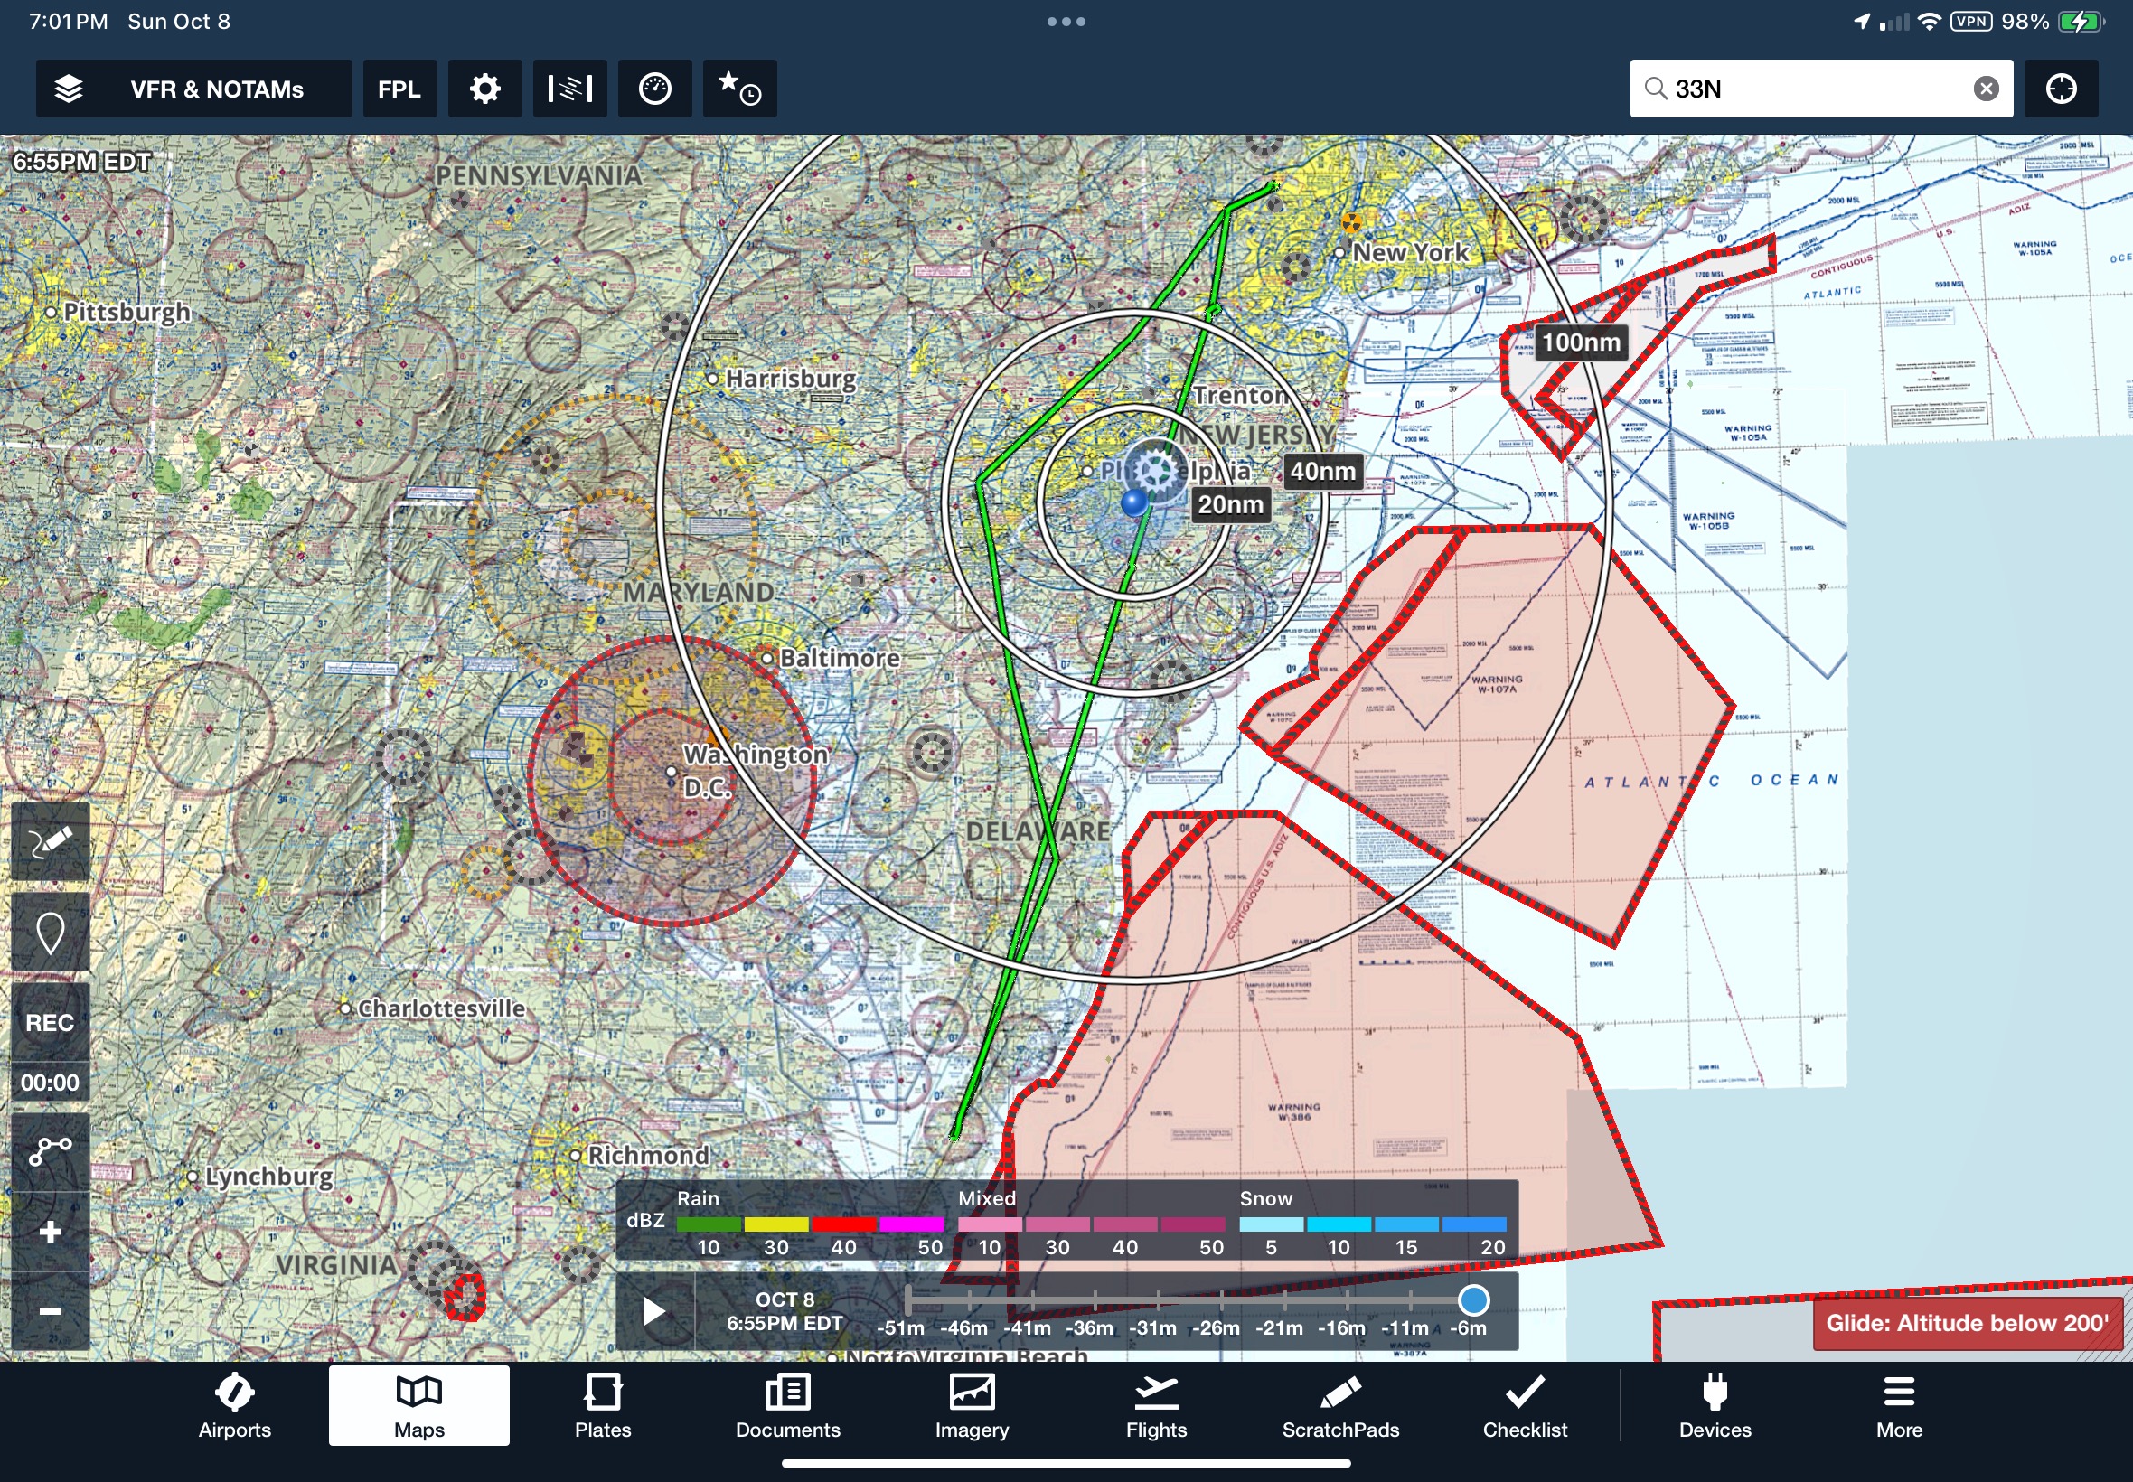The image size is (2133, 1482).
Task: Switch to the Airports tab
Action: pyautogui.click(x=234, y=1407)
